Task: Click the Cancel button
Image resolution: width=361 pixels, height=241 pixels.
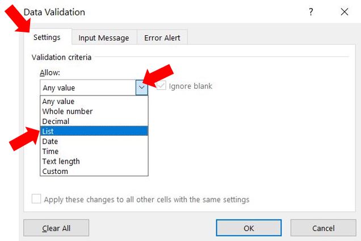Action: tap(323, 228)
